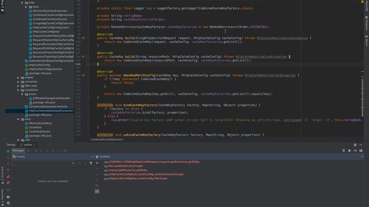Image resolution: width=369 pixels, height=207 pixels.
Task: Select cacheConfig.filterScope watch entry
Action: tap(138, 178)
